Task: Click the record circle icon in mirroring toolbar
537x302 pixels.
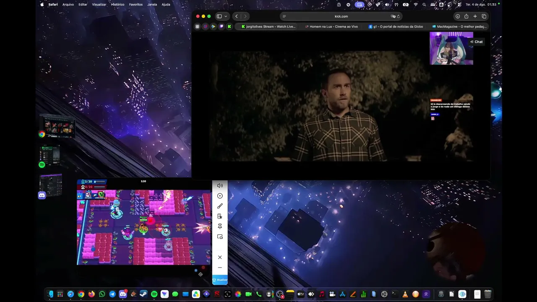Action: pyautogui.click(x=220, y=196)
